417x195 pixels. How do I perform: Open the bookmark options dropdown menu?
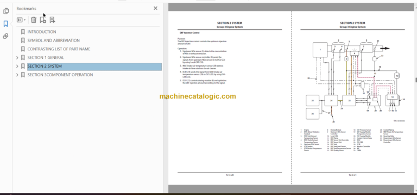(x=21, y=20)
